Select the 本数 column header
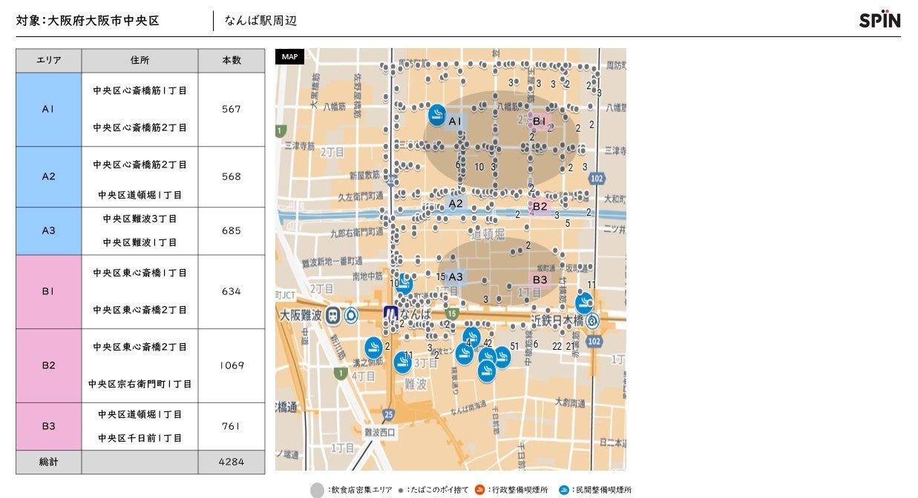Image resolution: width=918 pixels, height=498 pixels. [232, 61]
